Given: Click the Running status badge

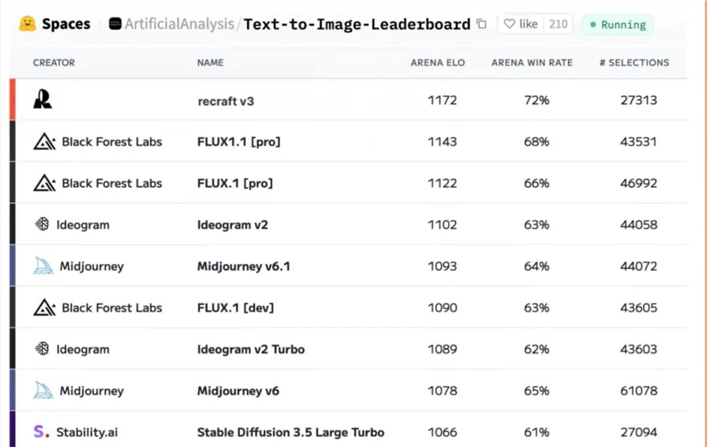Looking at the screenshot, I should pyautogui.click(x=617, y=25).
